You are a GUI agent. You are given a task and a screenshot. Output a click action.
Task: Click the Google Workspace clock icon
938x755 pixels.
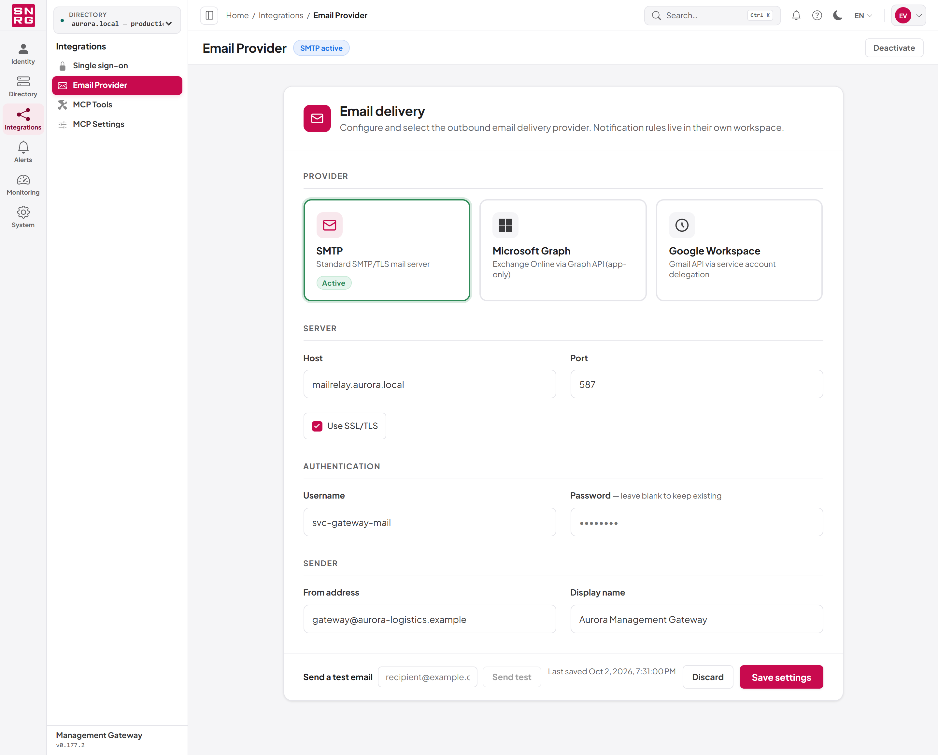[x=682, y=225]
